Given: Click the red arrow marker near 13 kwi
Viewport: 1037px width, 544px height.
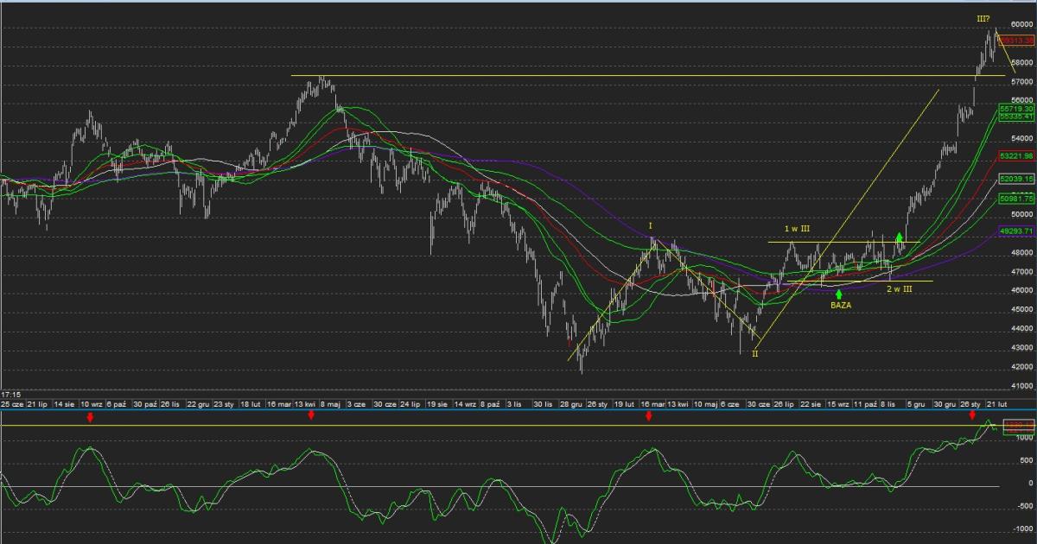Looking at the screenshot, I should pos(311,417).
